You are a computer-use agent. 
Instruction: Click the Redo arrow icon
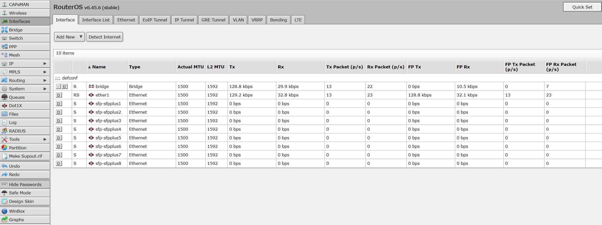tap(4, 174)
